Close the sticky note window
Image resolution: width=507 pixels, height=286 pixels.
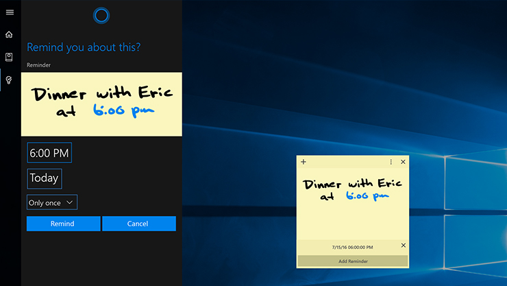tap(403, 162)
